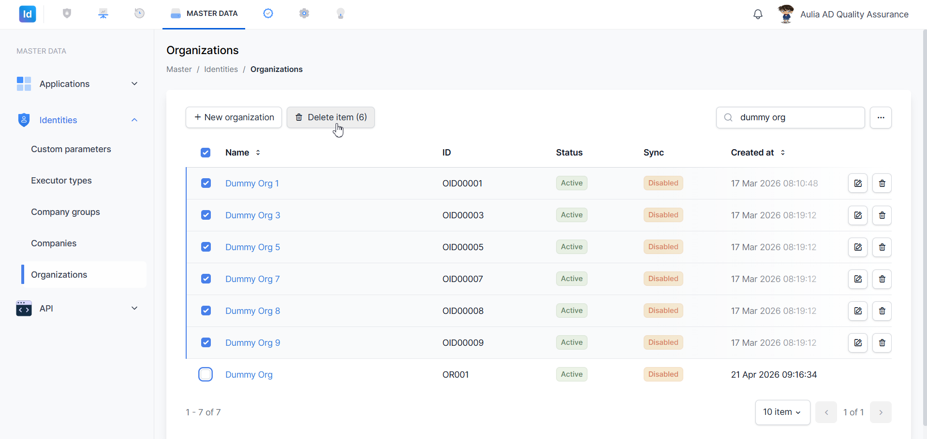
Task: Uncheck Dummy Org 7 checkbox
Action: 206,279
